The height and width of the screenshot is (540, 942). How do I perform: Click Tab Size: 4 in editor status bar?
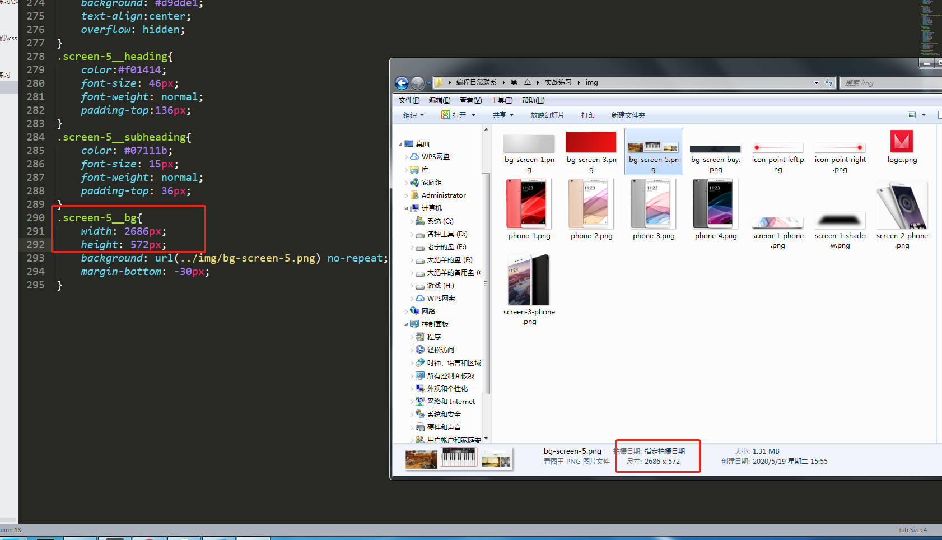pos(912,530)
